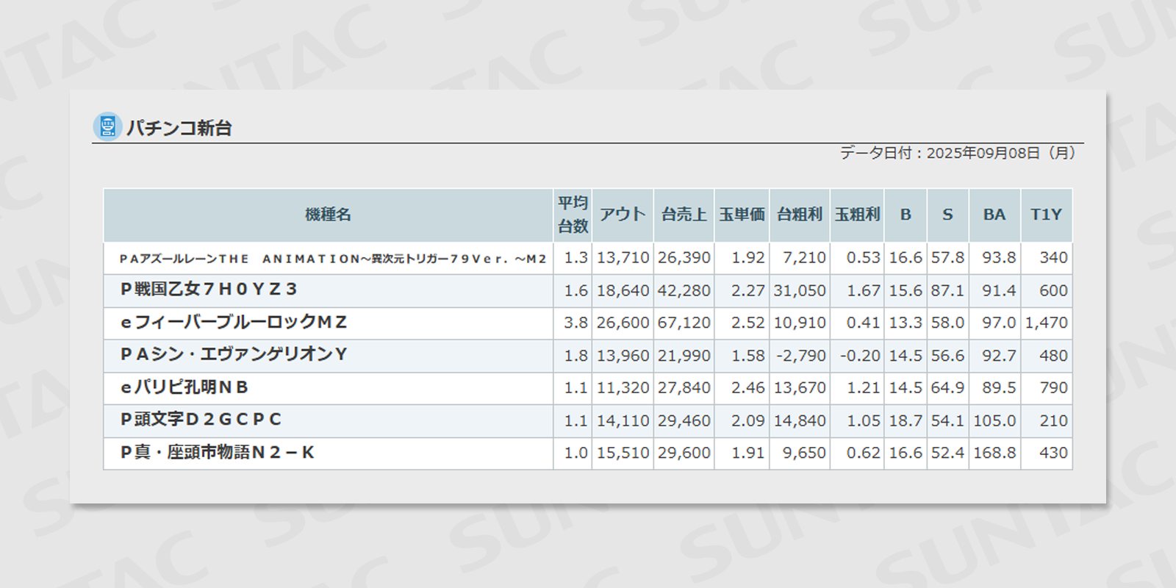
Task: Click 玉粗利 value -0.20
Action: pyautogui.click(x=860, y=356)
